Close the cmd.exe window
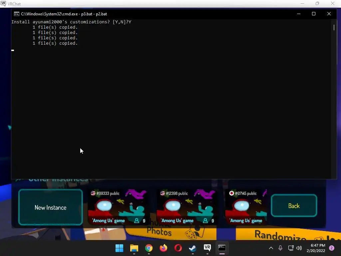 pos(329,14)
